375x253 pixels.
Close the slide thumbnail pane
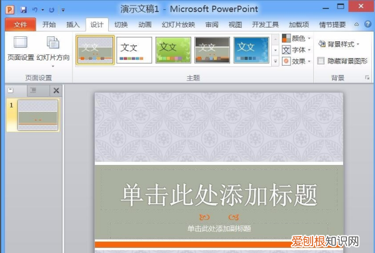click(56, 91)
